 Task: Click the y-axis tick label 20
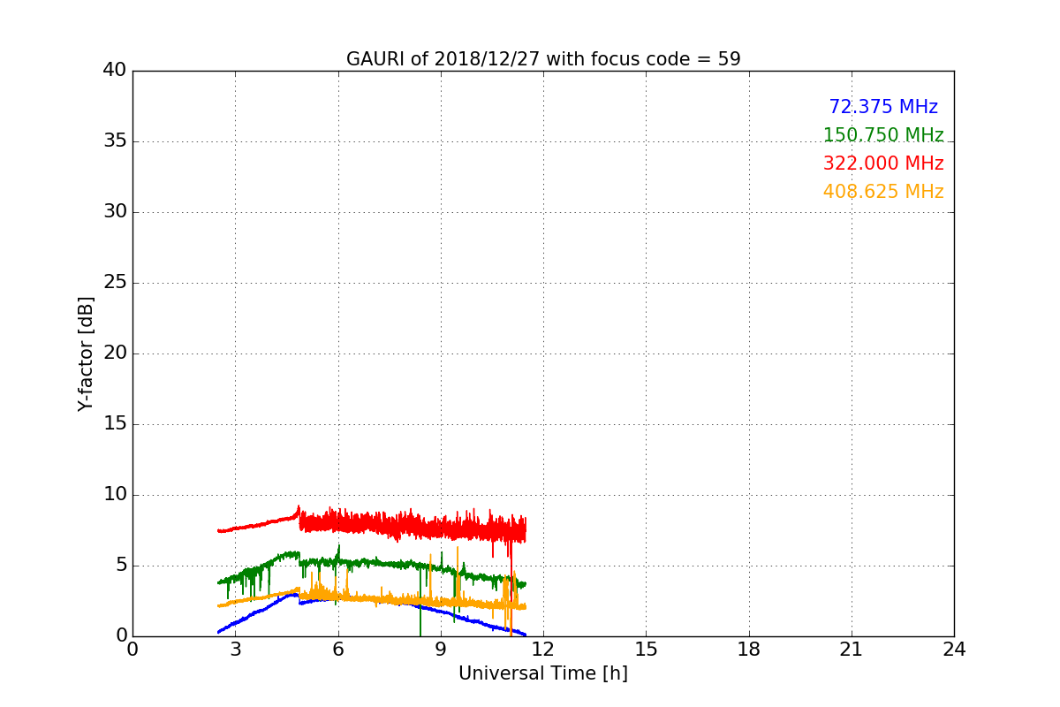pos(115,353)
